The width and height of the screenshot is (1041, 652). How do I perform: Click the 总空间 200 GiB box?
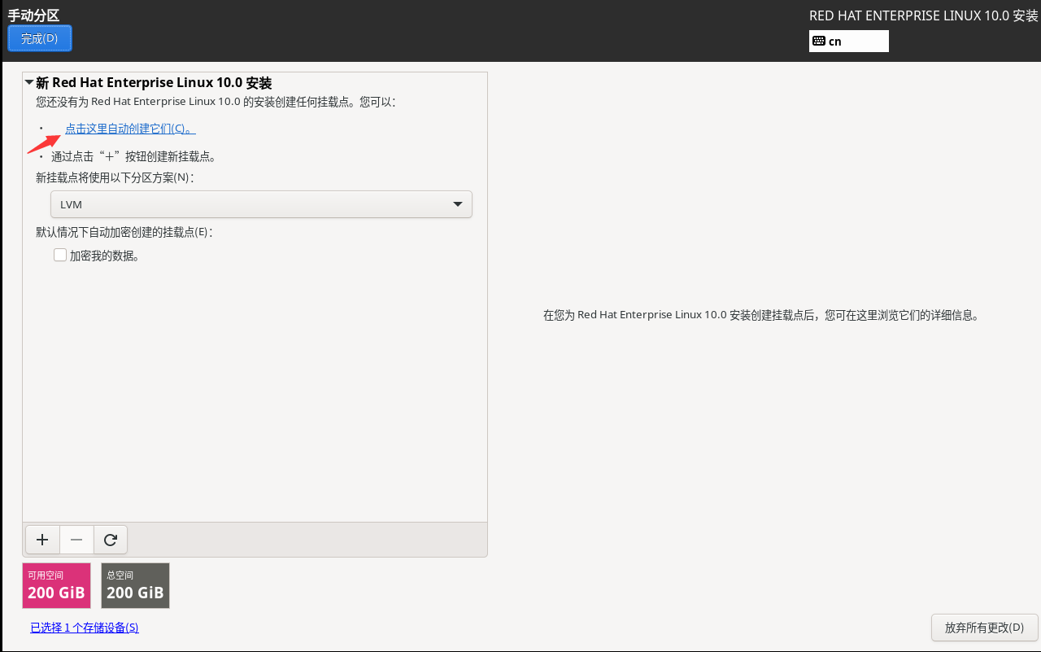[x=135, y=585]
